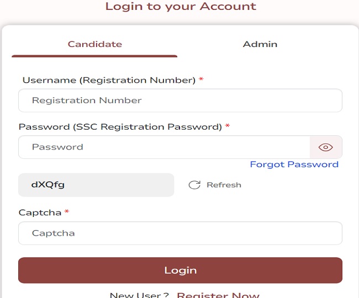Image resolution: width=359 pixels, height=298 pixels.
Task: Click the 'New User ?' text
Action: (139, 295)
